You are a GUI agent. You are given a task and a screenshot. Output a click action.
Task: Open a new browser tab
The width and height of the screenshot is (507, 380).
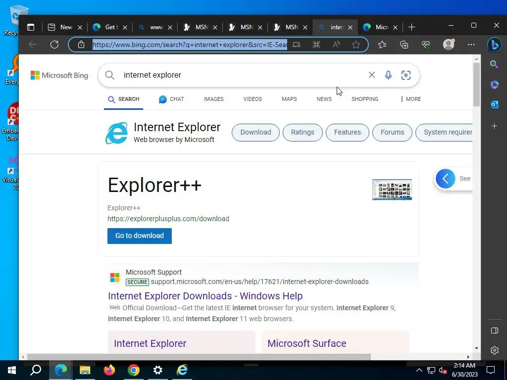point(411,27)
